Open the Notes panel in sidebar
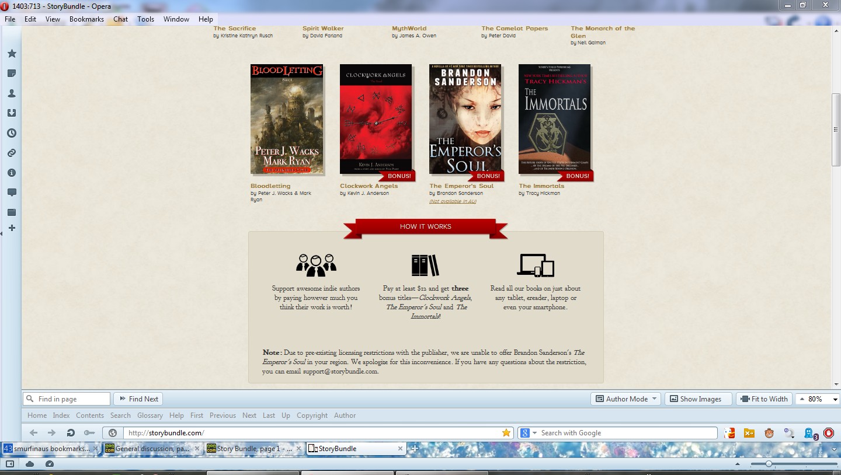Viewport: 841px width, 475px height. [11, 74]
